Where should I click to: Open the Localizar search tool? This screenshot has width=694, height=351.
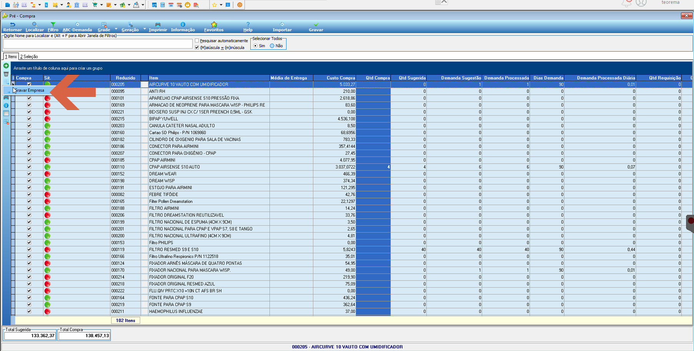35,27
